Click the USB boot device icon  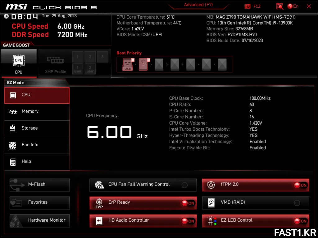click(128, 64)
